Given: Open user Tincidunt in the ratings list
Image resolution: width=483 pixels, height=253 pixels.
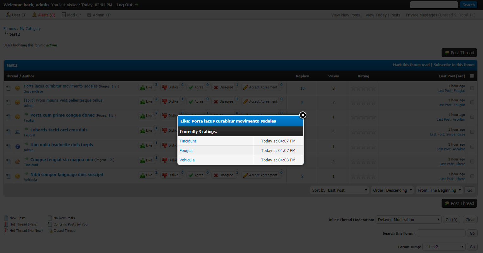Looking at the screenshot, I should pyautogui.click(x=188, y=141).
